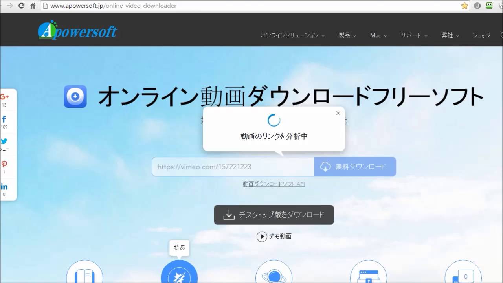Click the 無料ダウンロード button
Viewport: 503px width, 283px height.
coord(355,167)
